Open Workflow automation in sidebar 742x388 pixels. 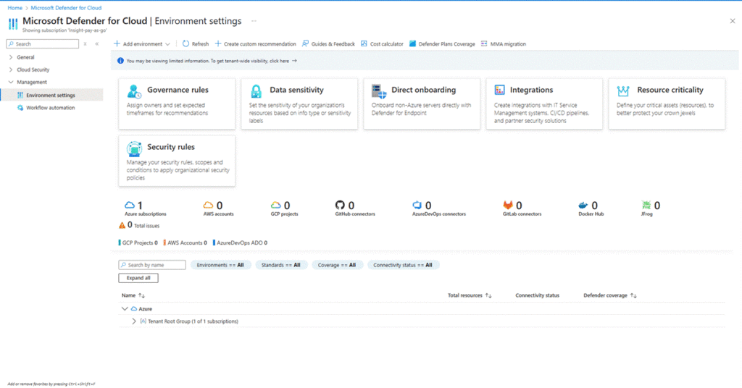click(50, 108)
